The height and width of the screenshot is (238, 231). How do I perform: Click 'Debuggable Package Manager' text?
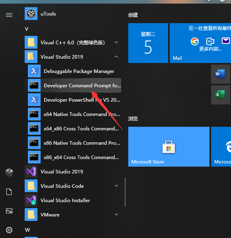tap(79, 71)
